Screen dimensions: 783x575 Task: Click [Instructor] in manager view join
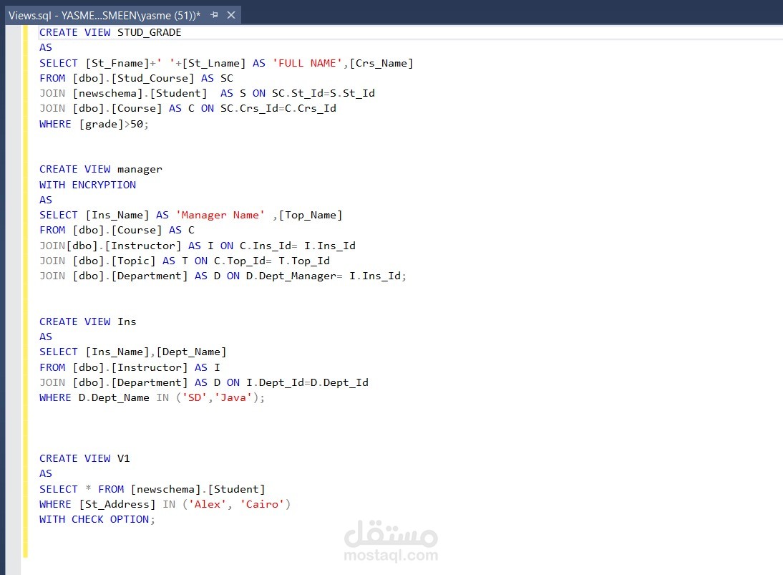[x=143, y=246]
